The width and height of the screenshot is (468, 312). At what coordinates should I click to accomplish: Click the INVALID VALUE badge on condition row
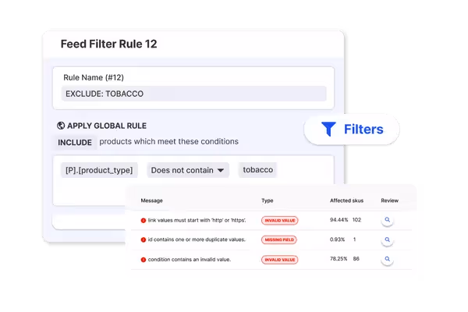click(x=280, y=260)
